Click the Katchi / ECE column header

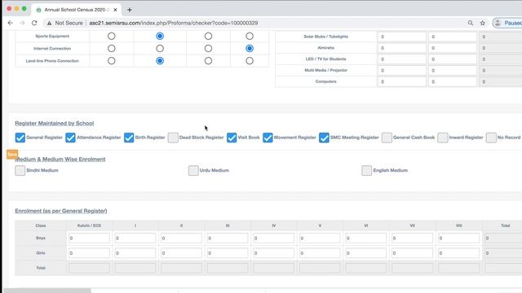(89, 225)
